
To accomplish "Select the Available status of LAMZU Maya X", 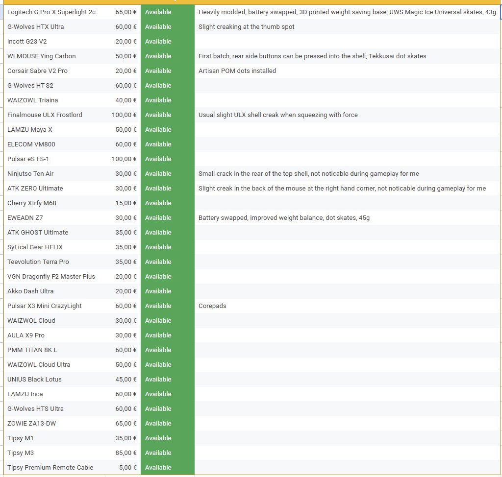I will [x=168, y=130].
